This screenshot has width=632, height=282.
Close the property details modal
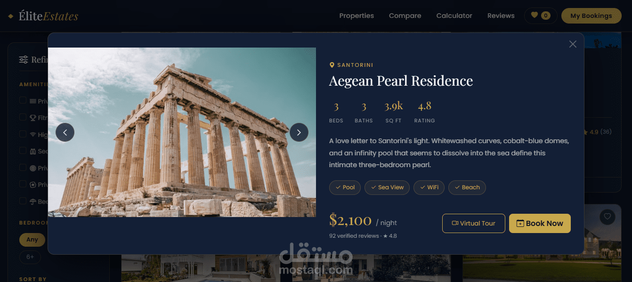click(573, 44)
